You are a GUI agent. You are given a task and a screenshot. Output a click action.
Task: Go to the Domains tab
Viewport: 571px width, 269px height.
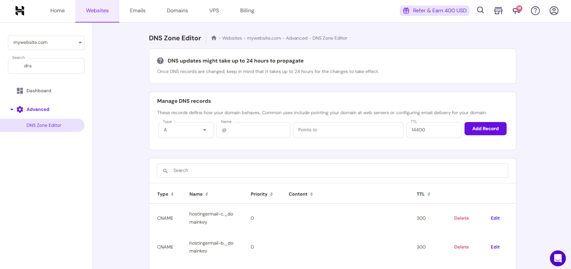[x=177, y=11]
